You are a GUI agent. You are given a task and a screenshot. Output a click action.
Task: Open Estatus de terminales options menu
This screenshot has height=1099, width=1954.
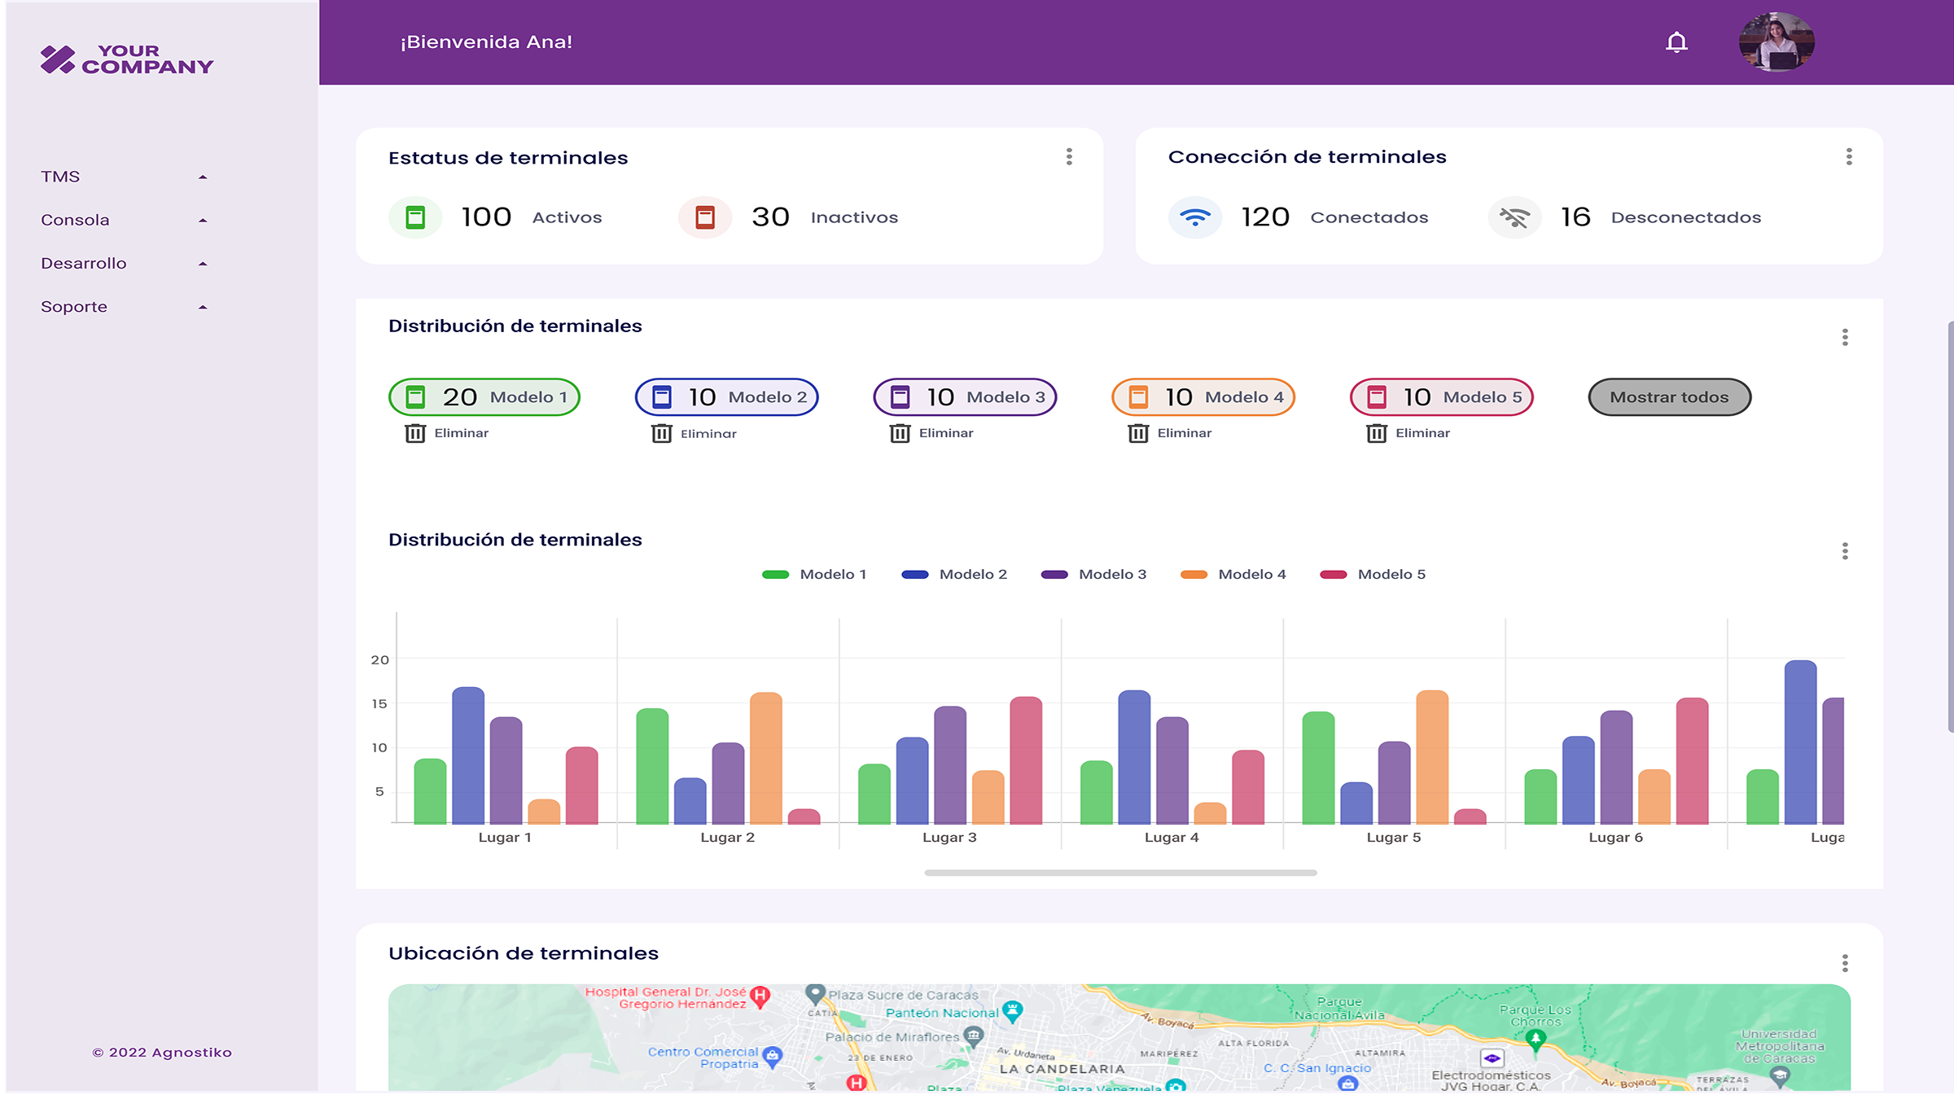(1069, 156)
